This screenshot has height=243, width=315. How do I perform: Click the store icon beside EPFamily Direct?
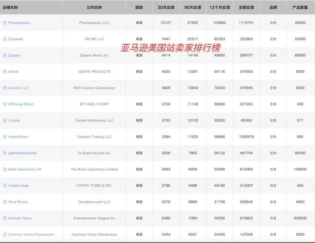point(5,104)
